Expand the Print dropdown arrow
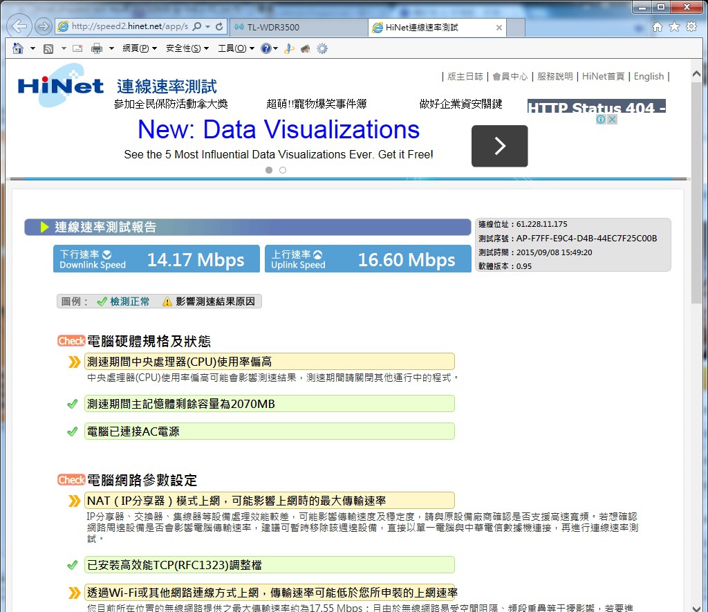 tap(111, 48)
